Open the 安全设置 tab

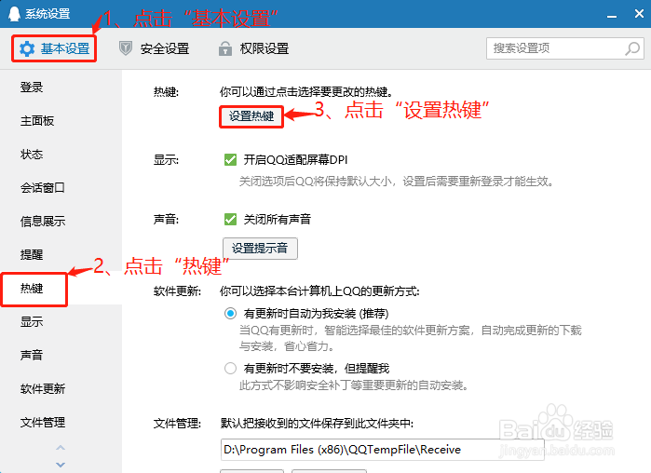pos(154,48)
